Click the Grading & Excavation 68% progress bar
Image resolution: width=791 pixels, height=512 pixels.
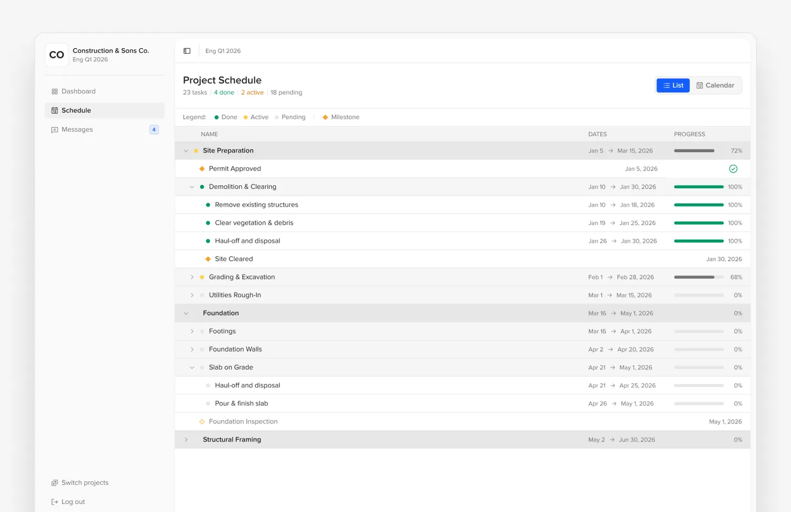(699, 277)
